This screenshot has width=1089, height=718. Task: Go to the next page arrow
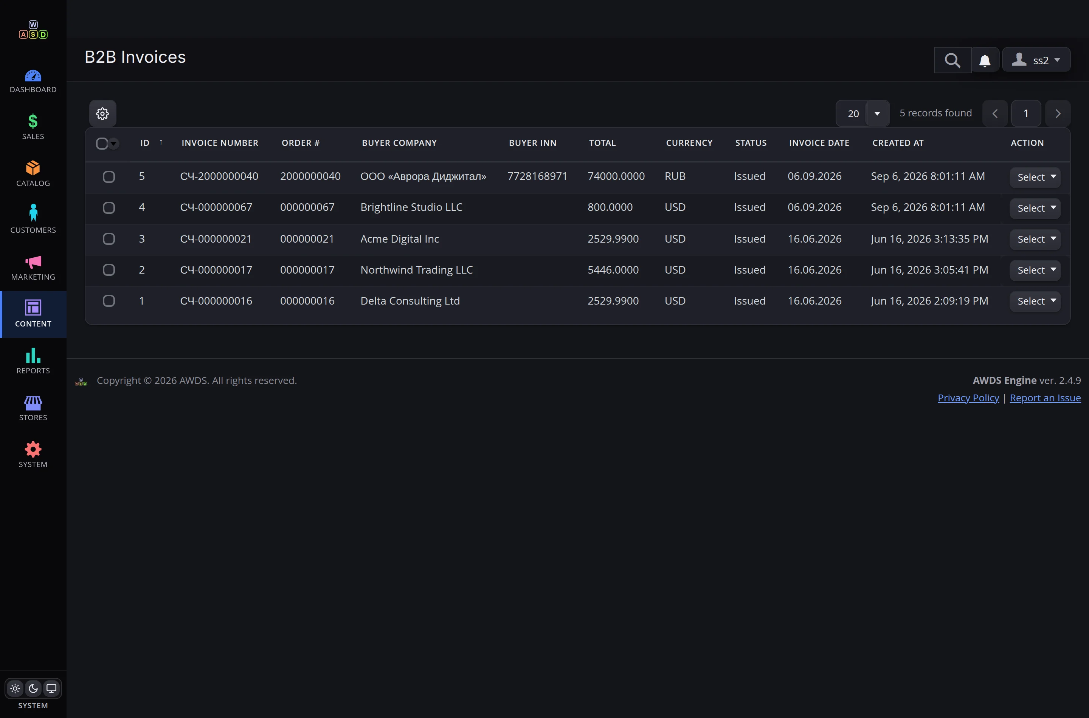(x=1057, y=113)
